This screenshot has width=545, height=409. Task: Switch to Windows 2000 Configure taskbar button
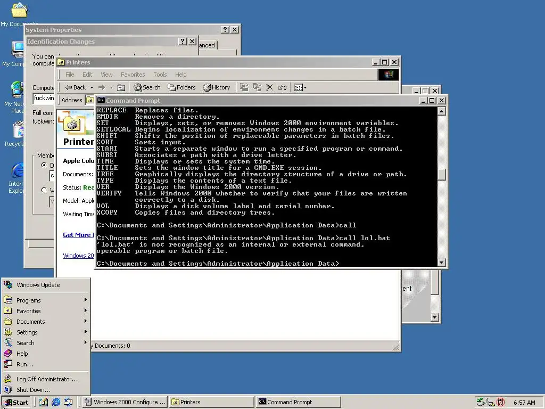126,402
